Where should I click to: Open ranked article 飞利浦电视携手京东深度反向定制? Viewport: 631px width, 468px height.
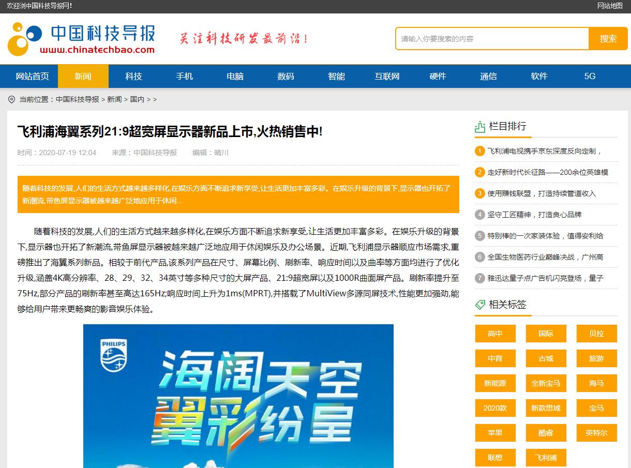545,151
